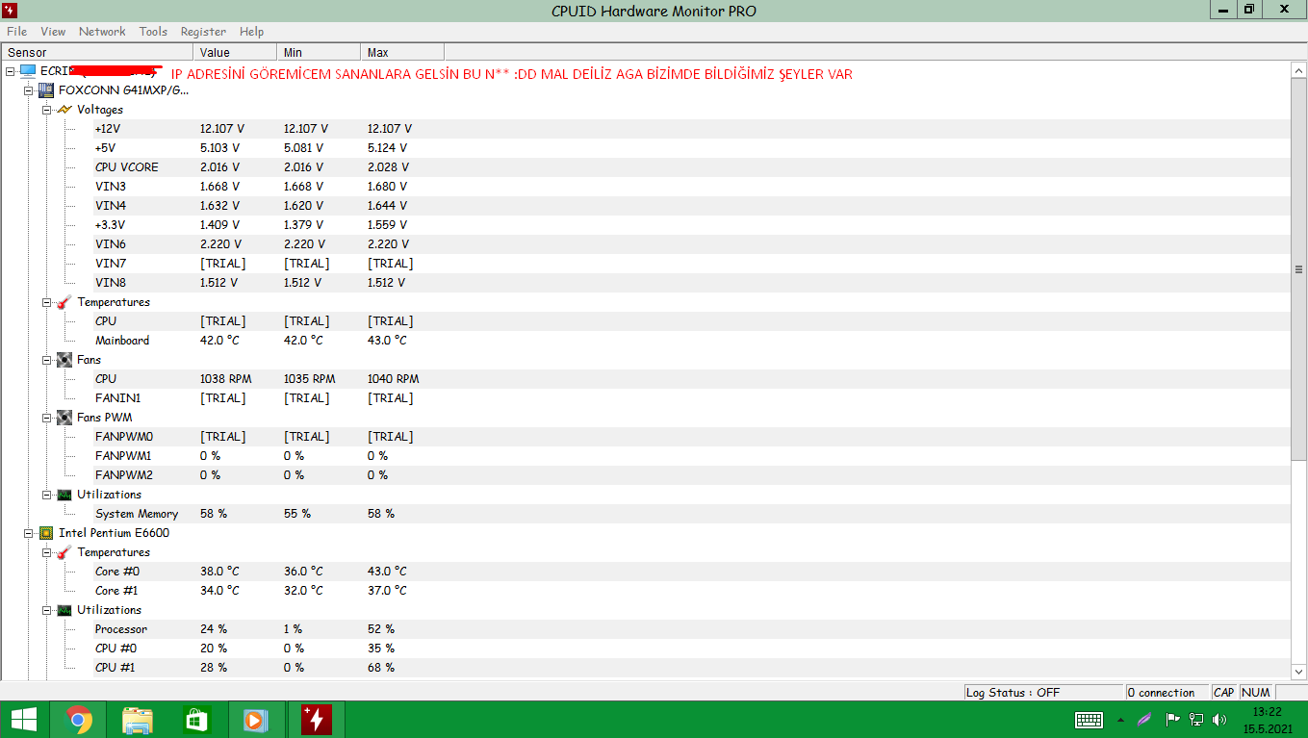Click the Action Center flag tray icon

click(x=1172, y=720)
